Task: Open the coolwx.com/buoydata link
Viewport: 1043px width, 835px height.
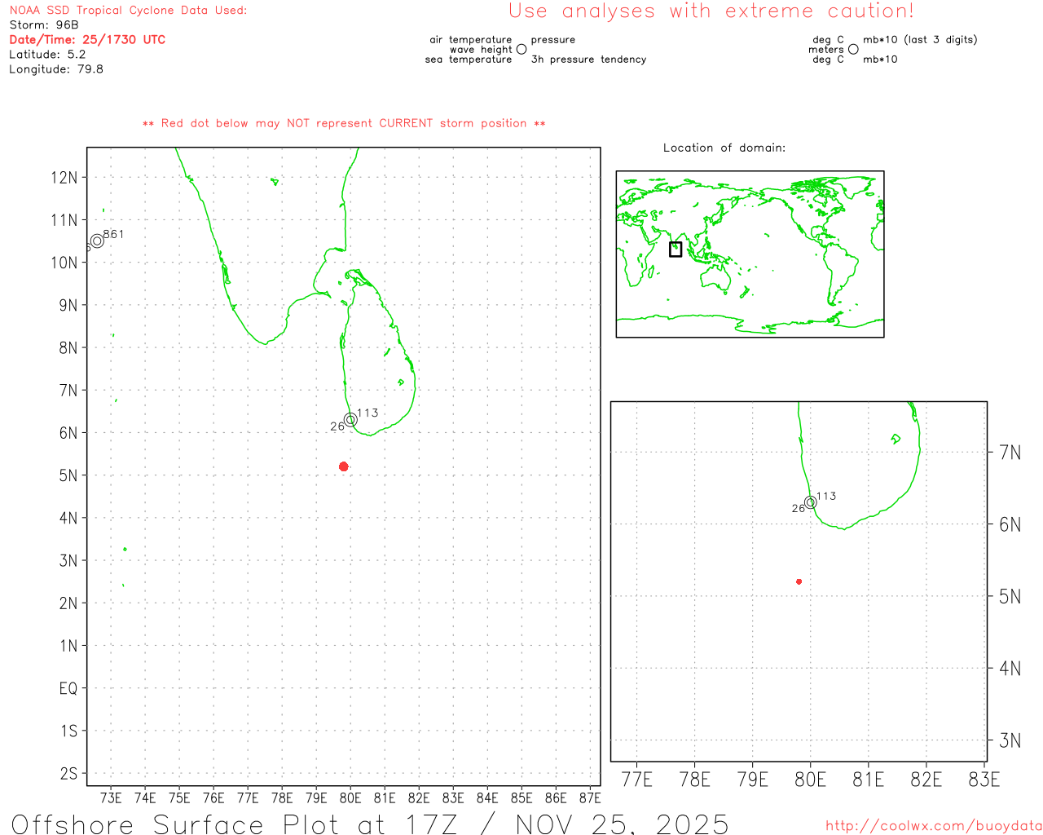Action: coord(933,826)
